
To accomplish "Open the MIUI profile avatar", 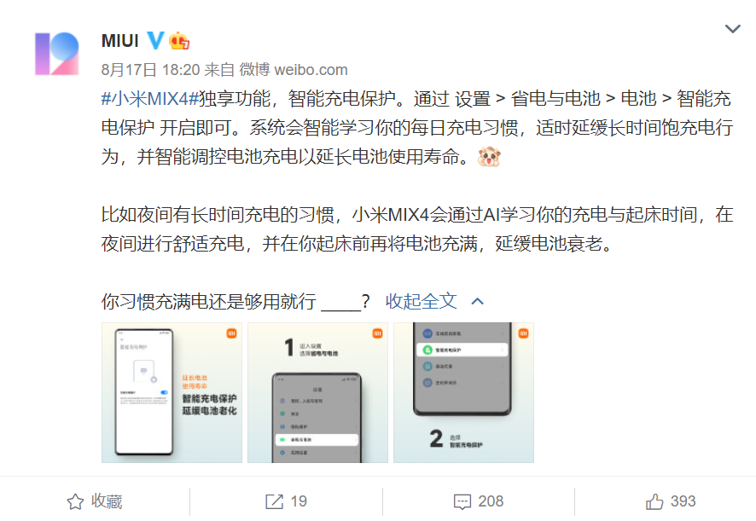I will tap(57, 54).
